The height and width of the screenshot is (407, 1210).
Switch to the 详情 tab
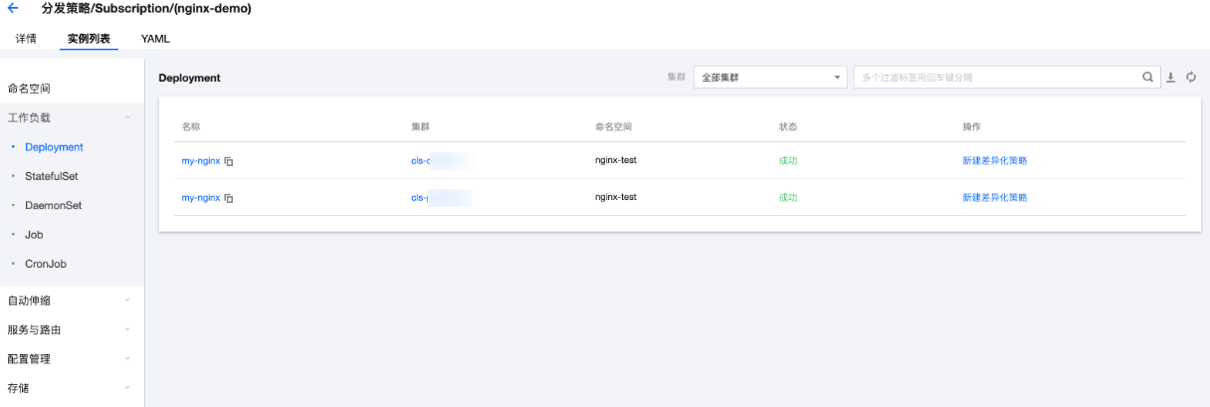[26, 39]
